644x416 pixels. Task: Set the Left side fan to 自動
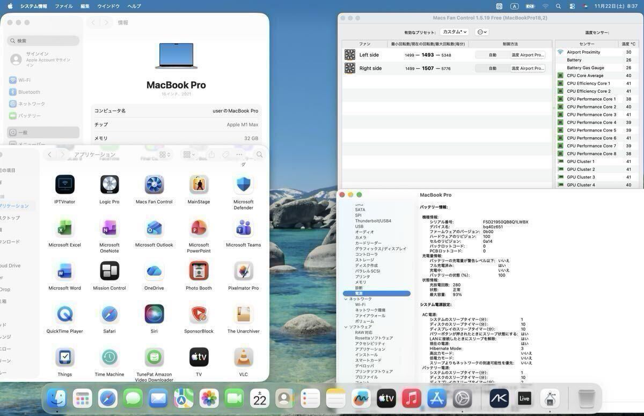click(x=492, y=55)
